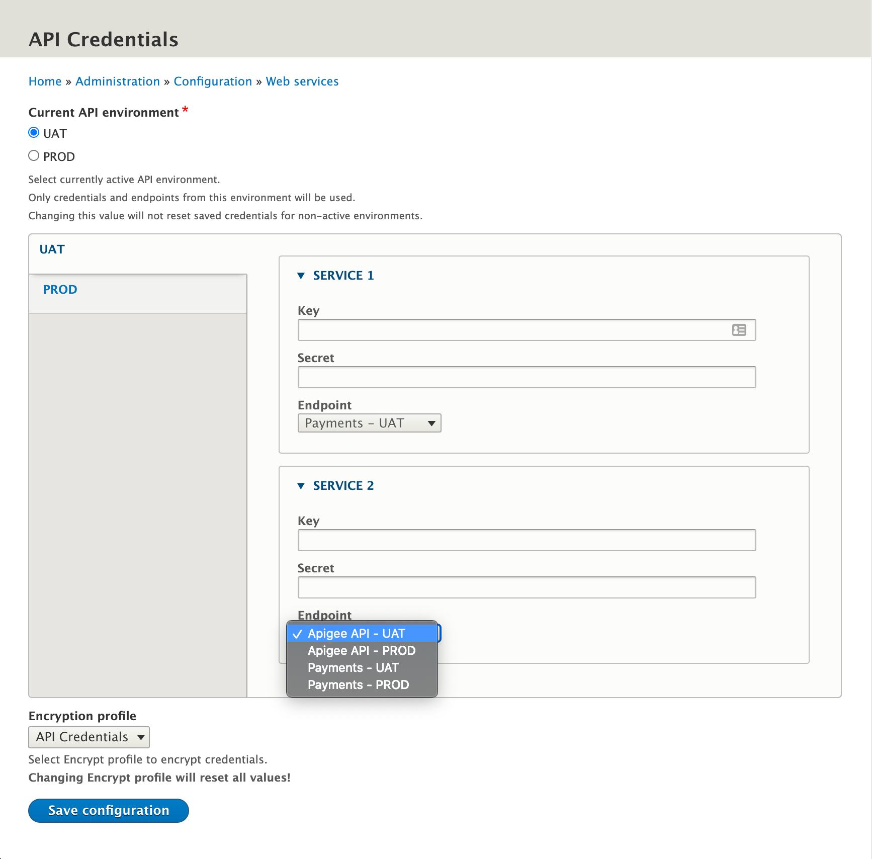
Task: Click the autofill icon in Service 1 Key field
Action: point(739,330)
